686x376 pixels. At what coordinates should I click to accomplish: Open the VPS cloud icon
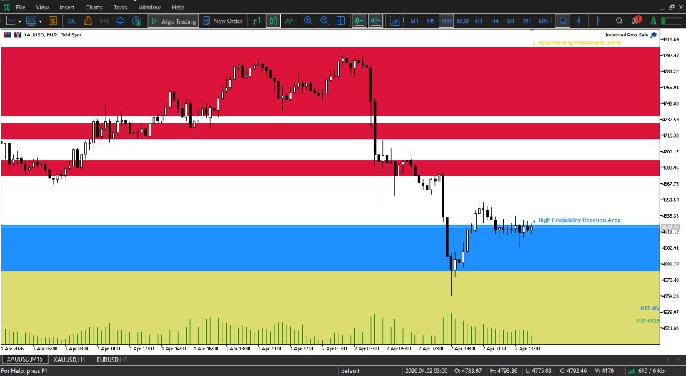click(x=120, y=21)
